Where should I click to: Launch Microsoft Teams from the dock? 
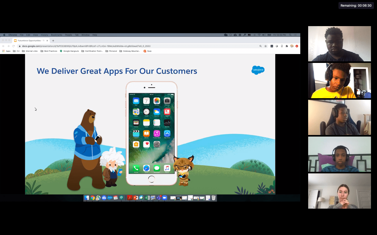tap(159, 198)
